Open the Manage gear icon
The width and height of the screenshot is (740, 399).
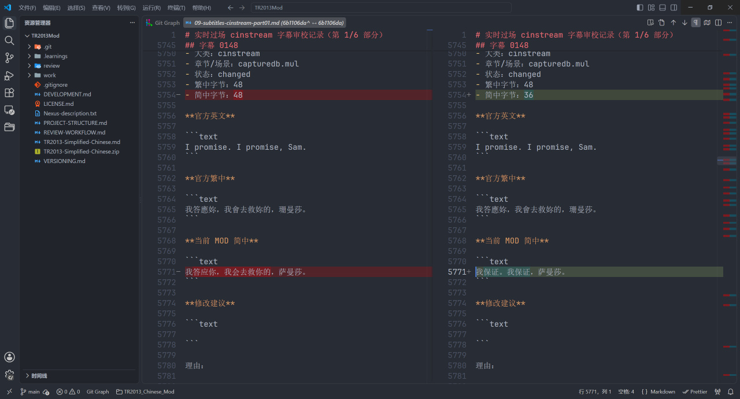[x=9, y=375]
